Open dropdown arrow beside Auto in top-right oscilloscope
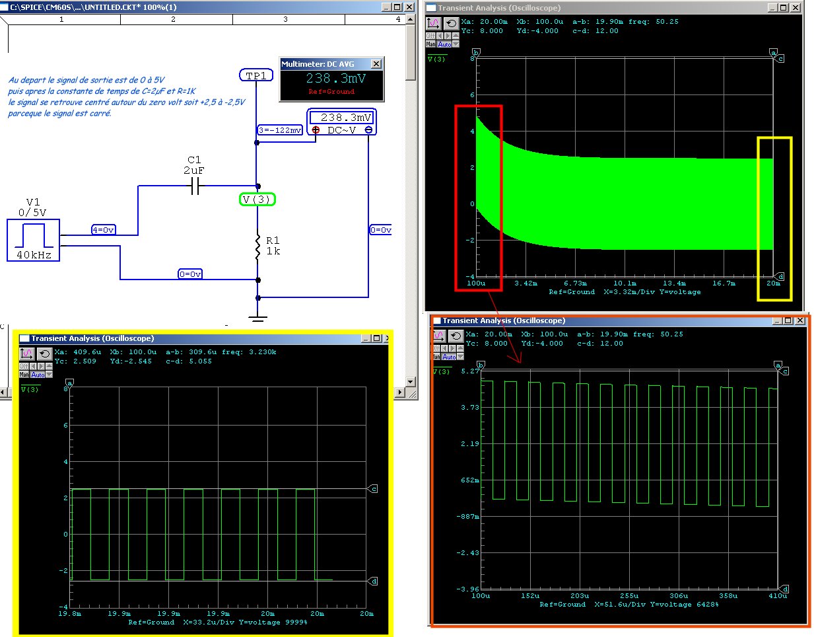The image size is (816, 637). point(456,44)
